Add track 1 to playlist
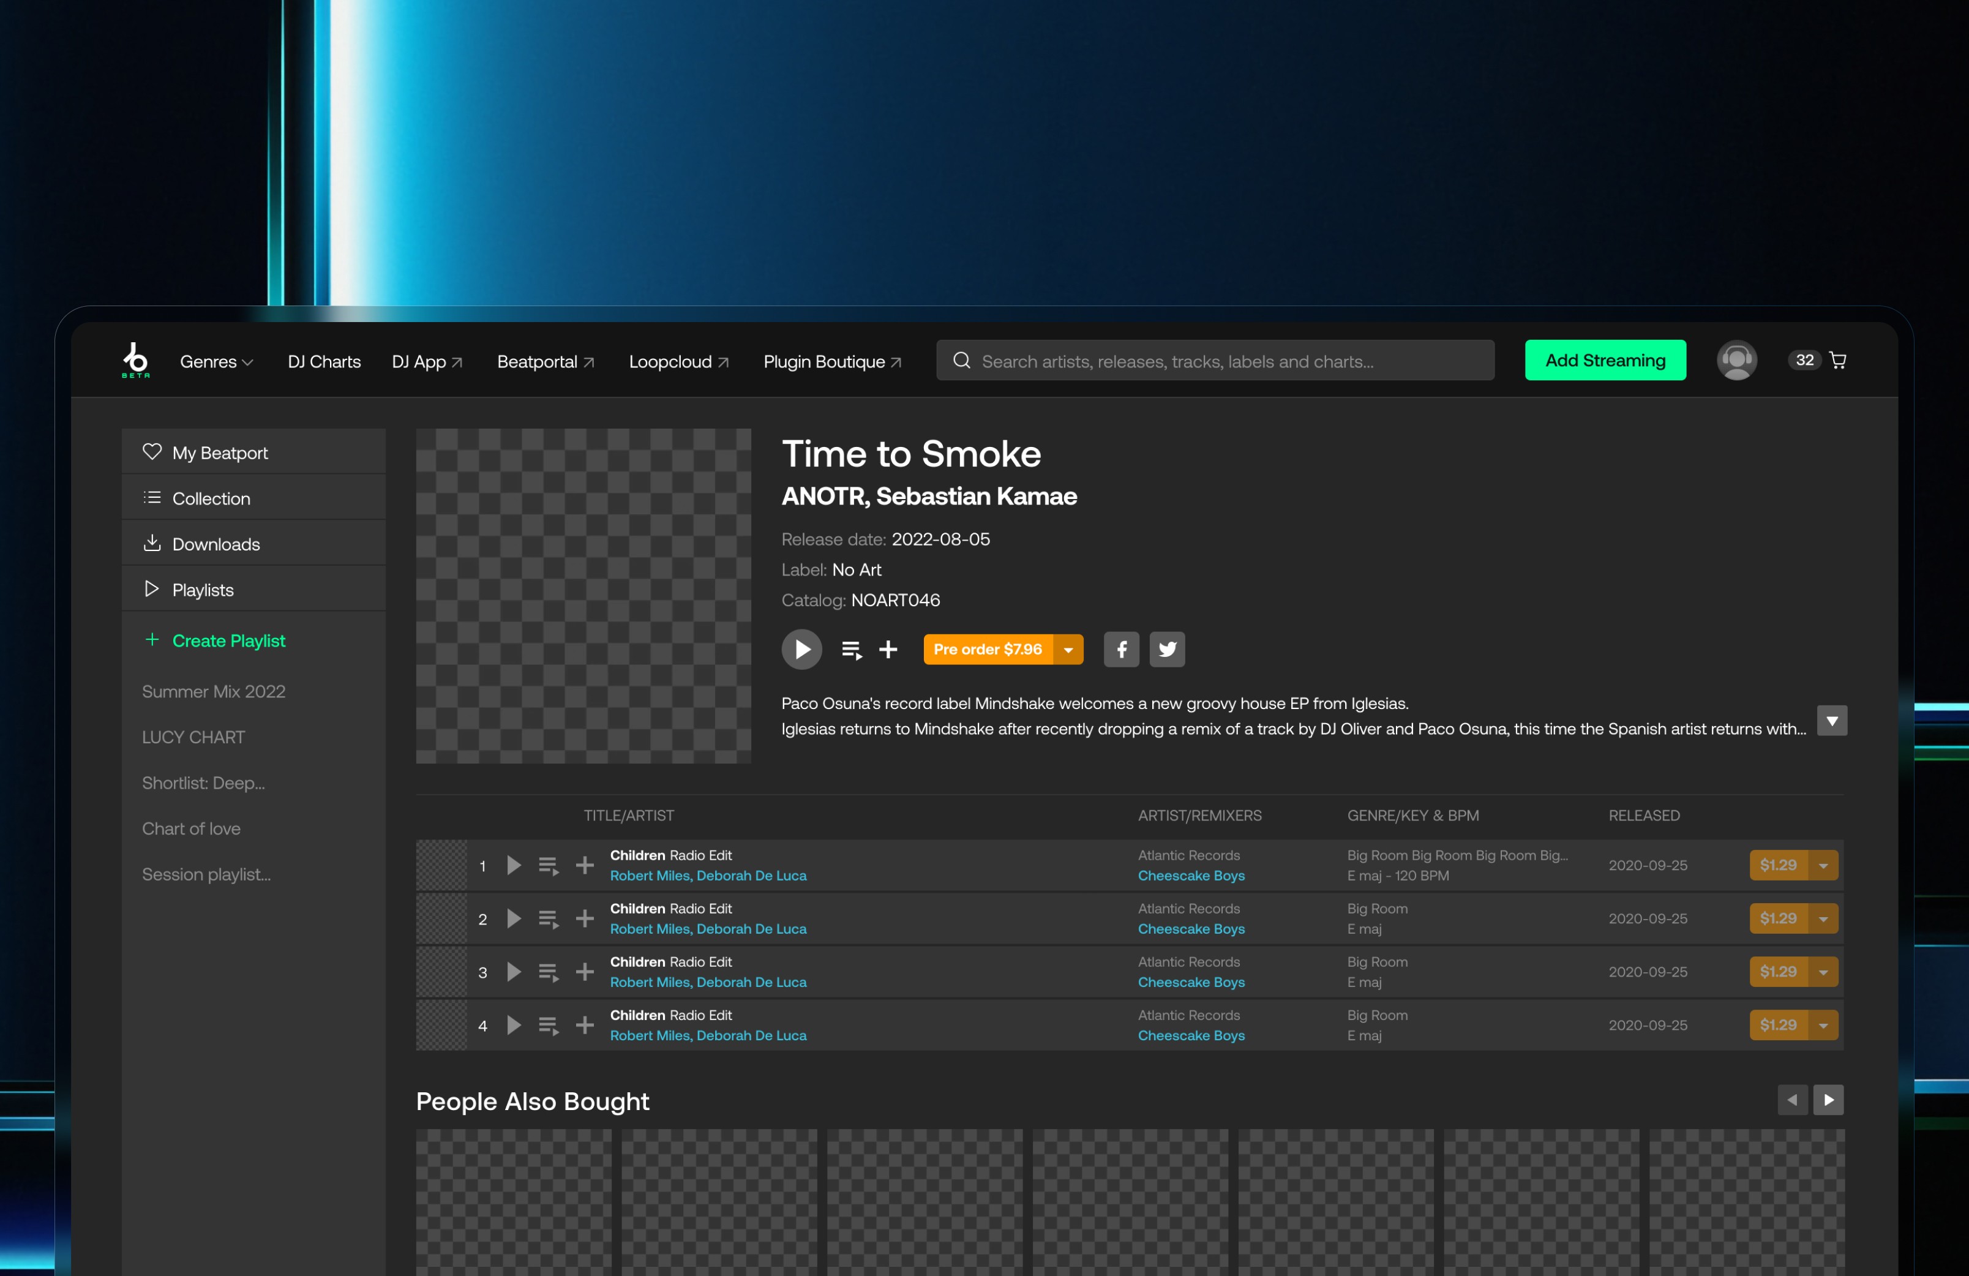Screen dimensions: 1969x1276 pyautogui.click(x=585, y=866)
